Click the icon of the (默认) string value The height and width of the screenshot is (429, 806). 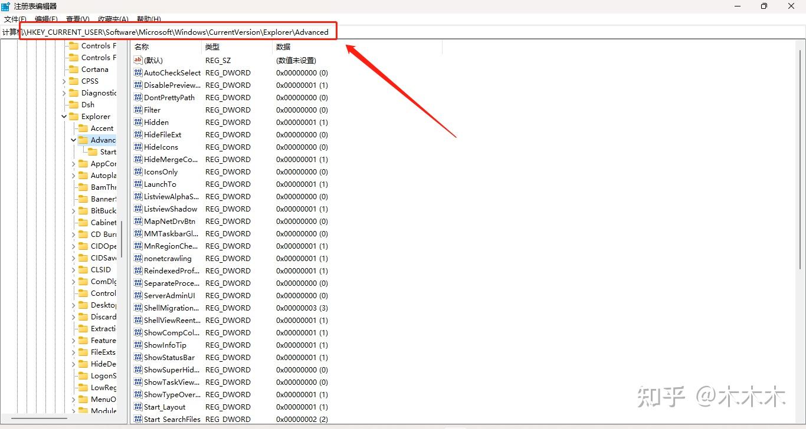pos(138,60)
